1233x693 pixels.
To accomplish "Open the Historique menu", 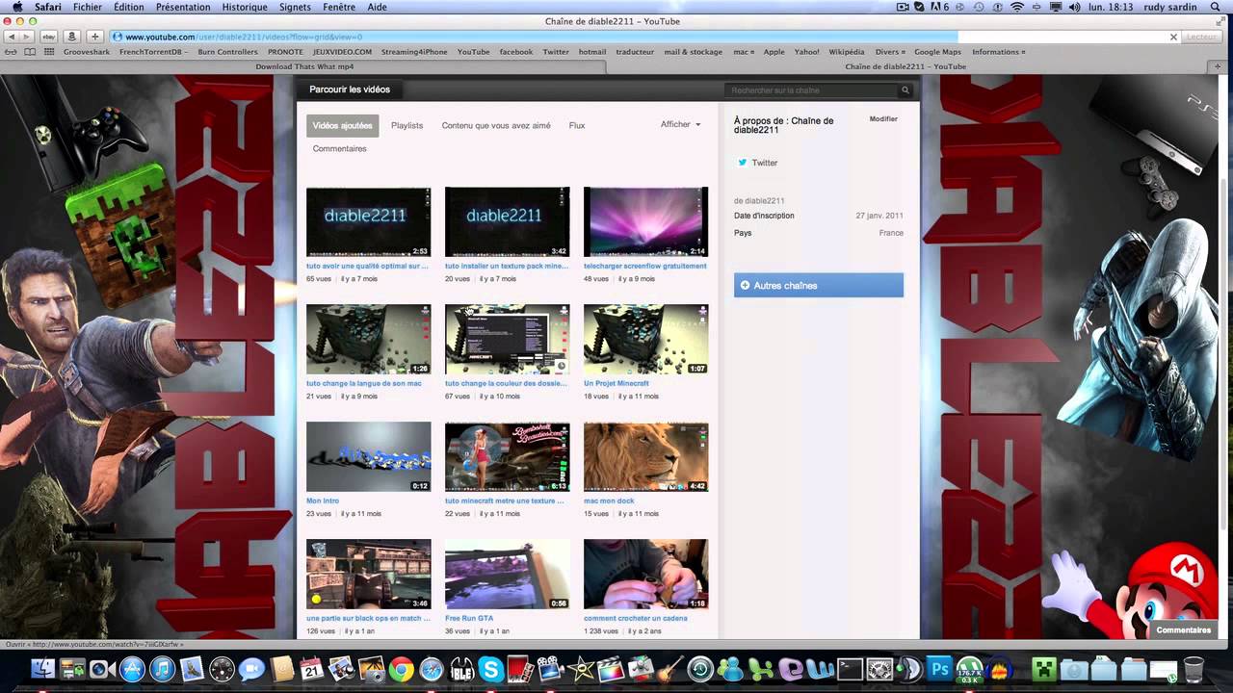I will click(245, 7).
